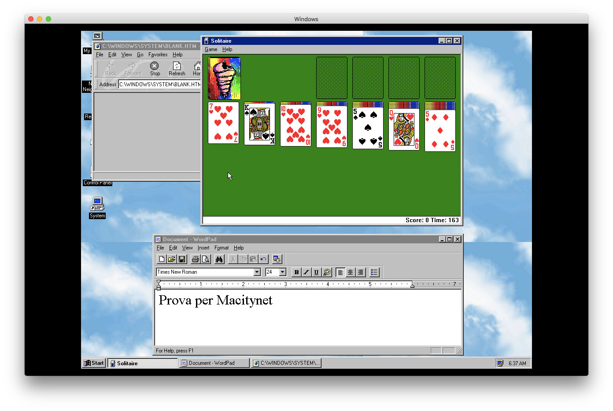This screenshot has width=613, height=411.
Task: Click the browser title bar page icon
Action: [x=98, y=46]
